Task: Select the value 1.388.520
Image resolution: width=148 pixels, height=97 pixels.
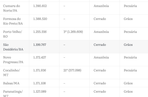Action: point(40,19)
